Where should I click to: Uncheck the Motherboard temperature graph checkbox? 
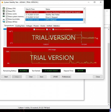(34, 29)
